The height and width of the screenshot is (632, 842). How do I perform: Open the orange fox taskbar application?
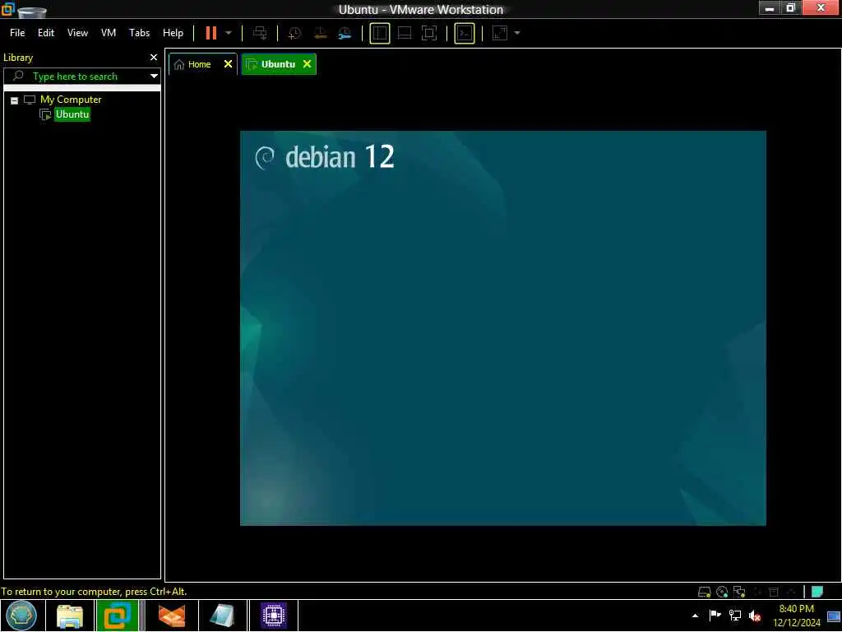coord(172,616)
